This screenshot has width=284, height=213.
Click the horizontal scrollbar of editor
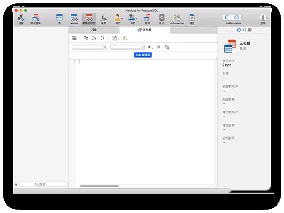(x=100, y=186)
